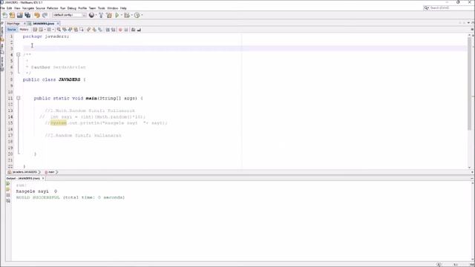The image size is (475, 267).
Task: Click the Find Previous Occurrence icon
Action: coord(65,30)
